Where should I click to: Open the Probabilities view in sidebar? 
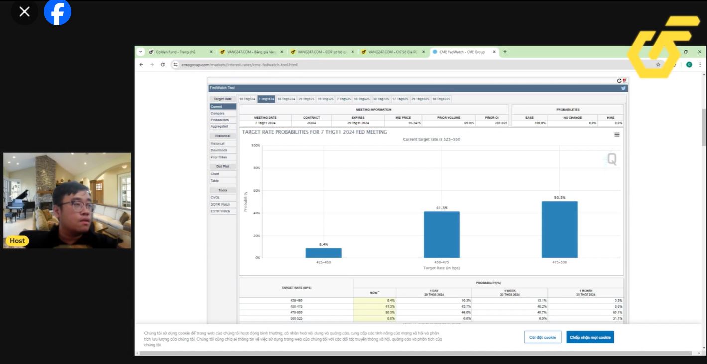pyautogui.click(x=223, y=120)
